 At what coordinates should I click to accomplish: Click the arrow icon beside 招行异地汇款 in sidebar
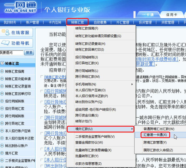(x=2, y=109)
